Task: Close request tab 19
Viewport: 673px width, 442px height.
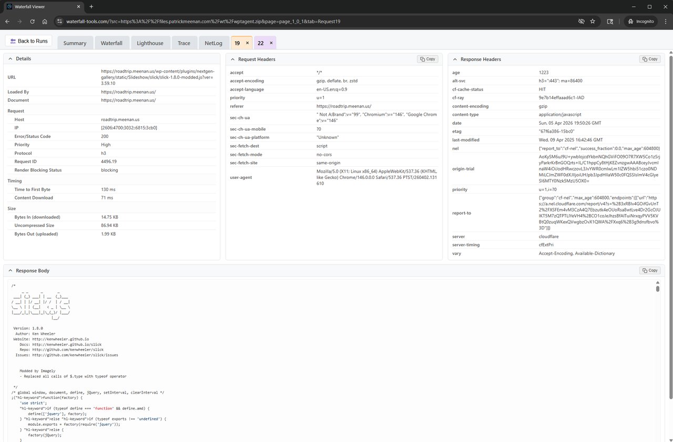Action: click(x=247, y=43)
